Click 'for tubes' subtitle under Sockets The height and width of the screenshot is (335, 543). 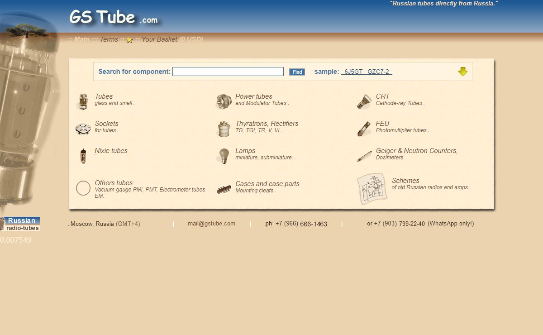click(x=105, y=130)
